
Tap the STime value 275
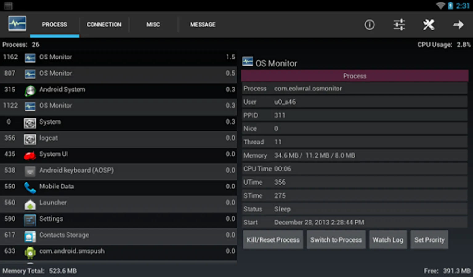click(280, 195)
